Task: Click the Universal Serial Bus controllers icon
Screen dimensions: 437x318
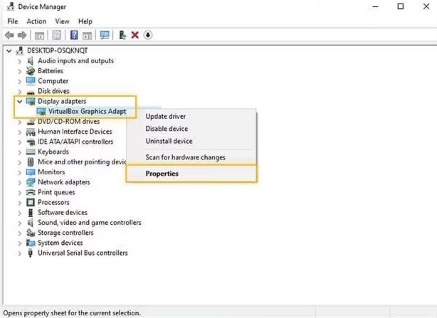Action: coord(30,253)
